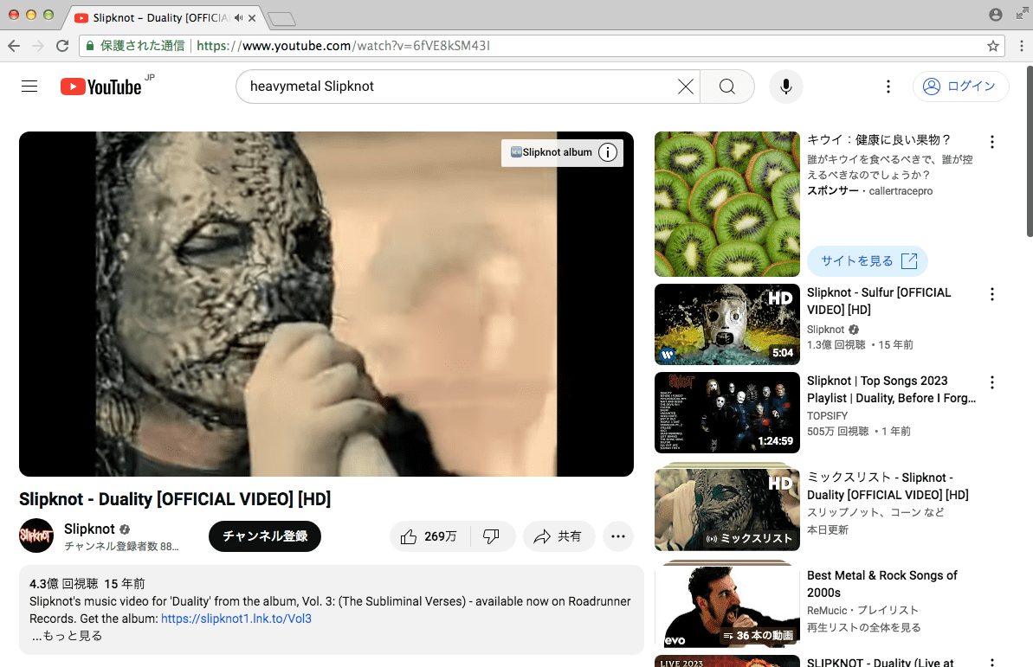
Task: Open Slipknot channel name link
Action: point(89,529)
